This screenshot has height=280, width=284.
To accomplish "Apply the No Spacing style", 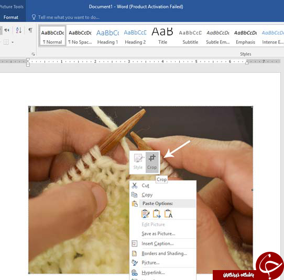I will coord(80,36).
